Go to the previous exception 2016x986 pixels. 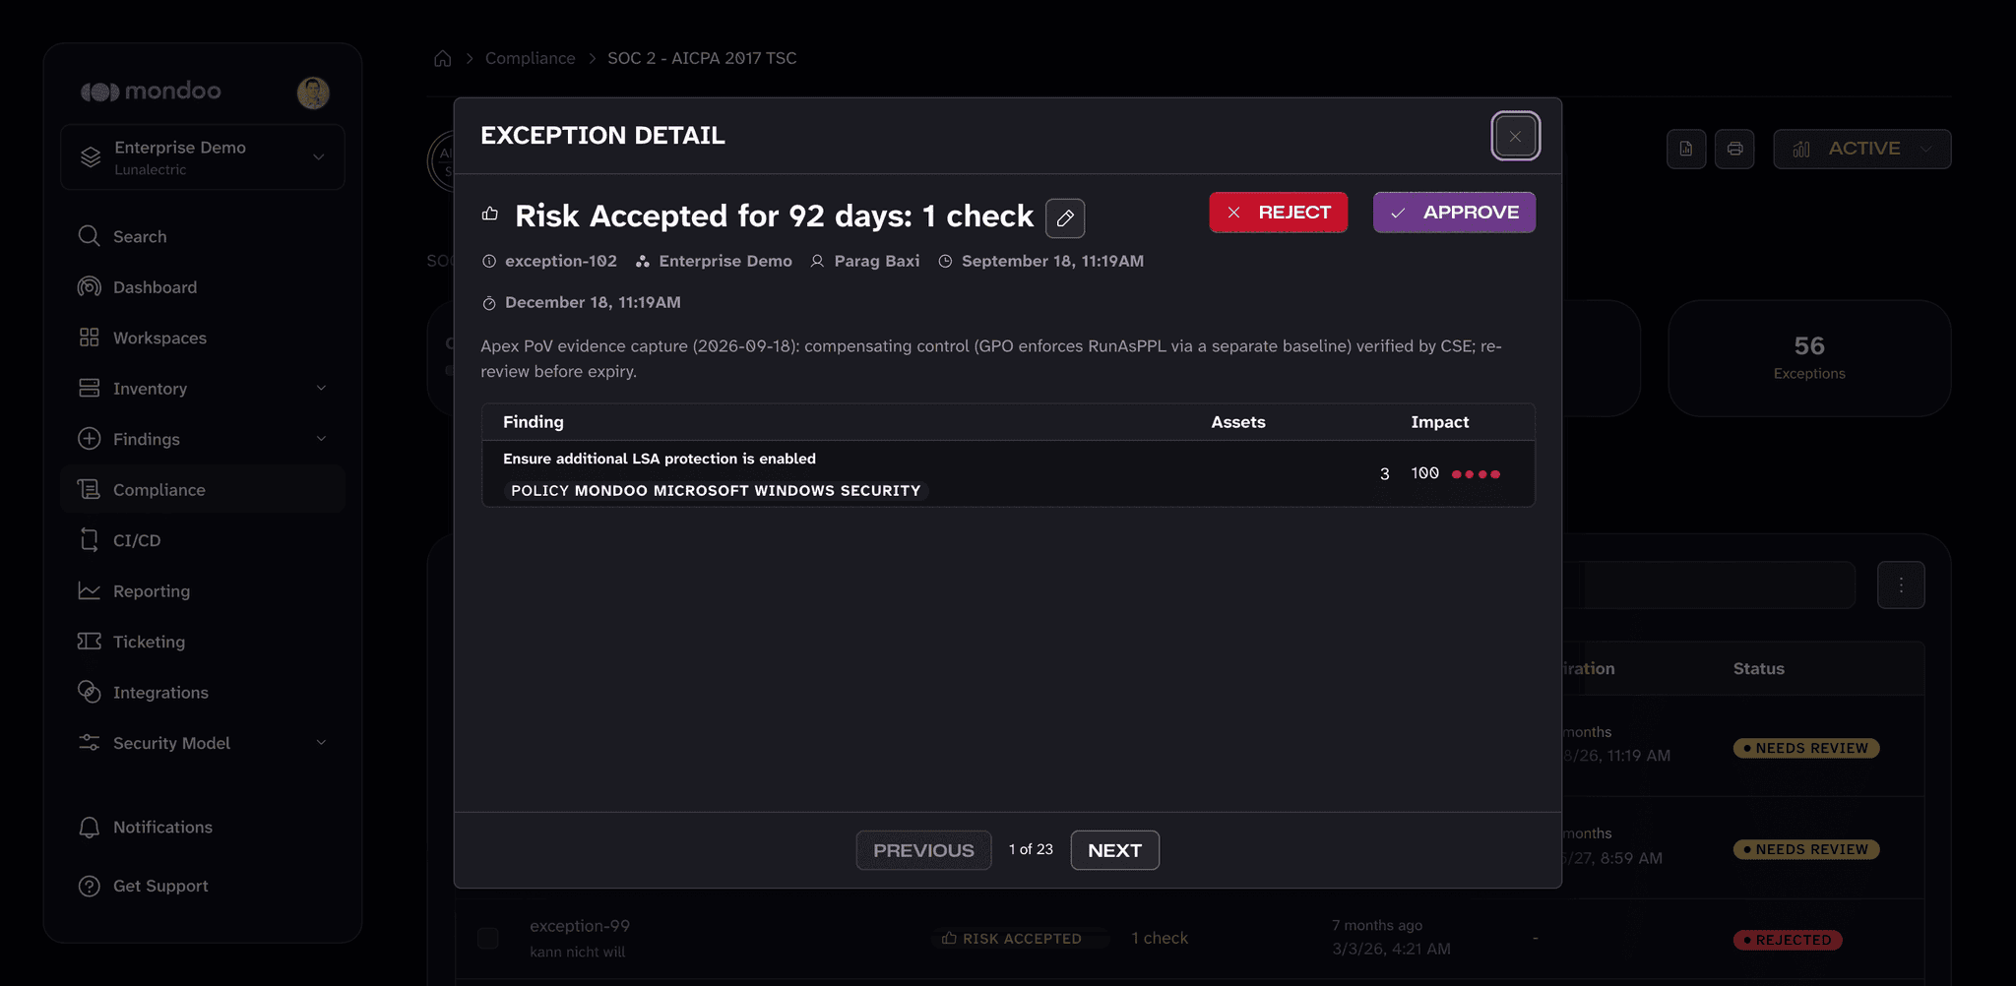[923, 850]
